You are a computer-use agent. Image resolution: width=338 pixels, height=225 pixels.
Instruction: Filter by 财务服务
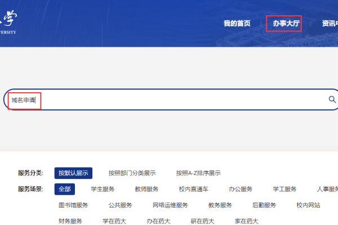point(70,221)
